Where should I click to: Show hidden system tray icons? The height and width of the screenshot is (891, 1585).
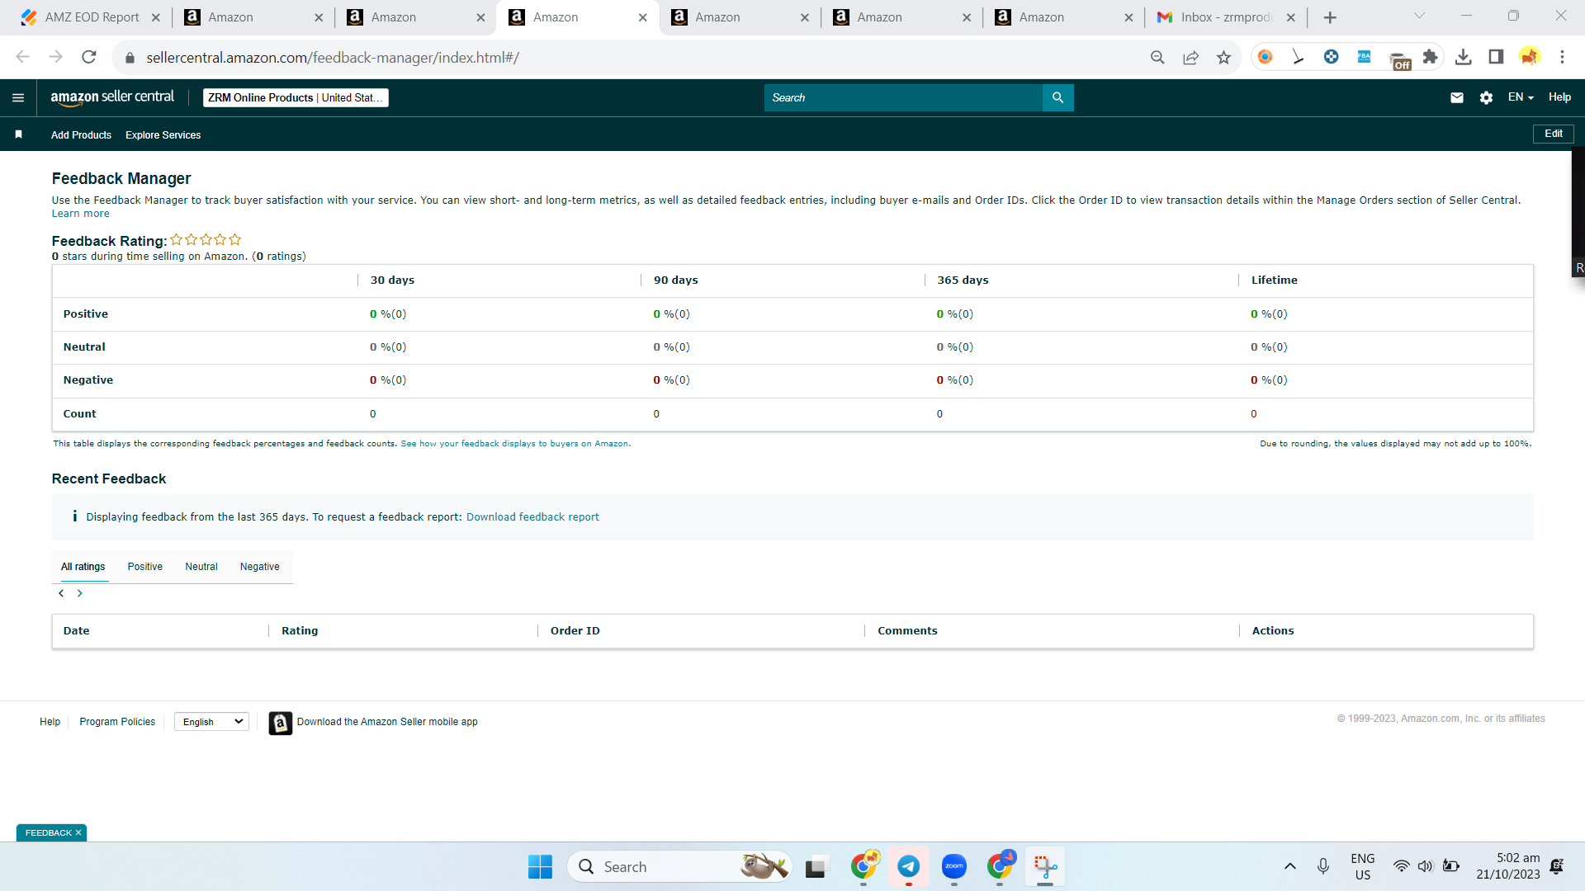tap(1289, 867)
